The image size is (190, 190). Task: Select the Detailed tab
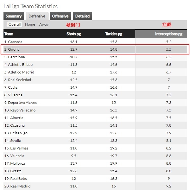[82, 16]
